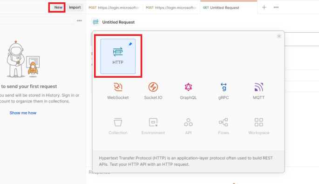Viewport: 319px width, 184px height.
Task: Click the Hypertext Transfer Protocol description text
Action: coord(186,161)
